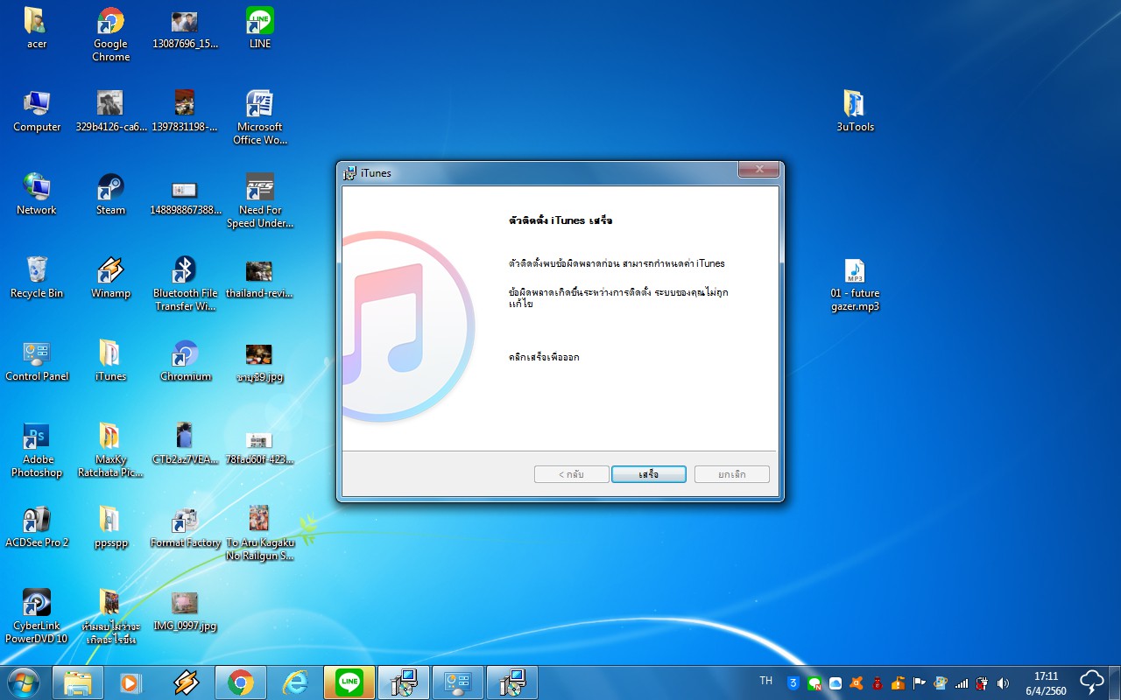
Task: Select the acer folder on desktop
Action: [37, 28]
